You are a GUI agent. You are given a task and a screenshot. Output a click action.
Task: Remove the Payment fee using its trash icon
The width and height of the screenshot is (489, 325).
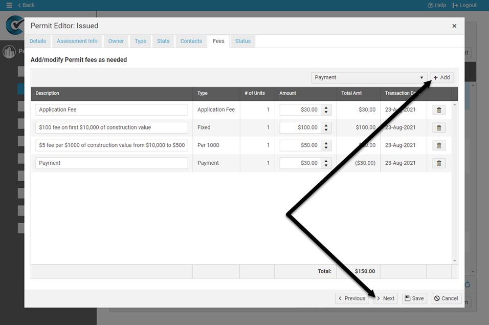(x=438, y=163)
